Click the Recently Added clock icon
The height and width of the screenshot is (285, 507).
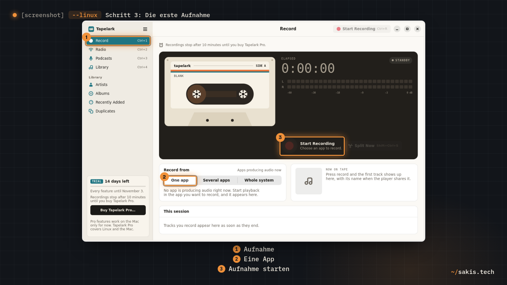tap(91, 102)
